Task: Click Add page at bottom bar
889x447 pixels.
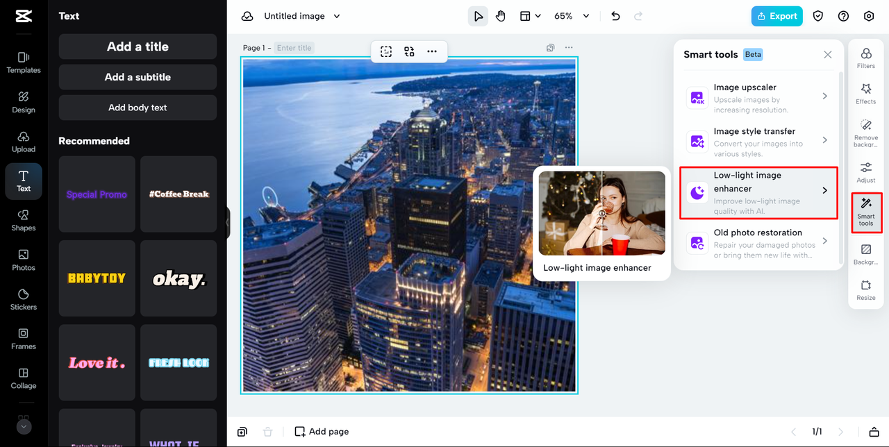Action: click(x=322, y=432)
